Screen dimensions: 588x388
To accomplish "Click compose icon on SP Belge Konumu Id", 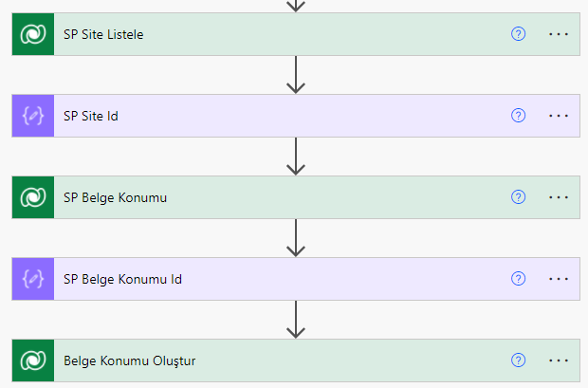I will (x=33, y=279).
